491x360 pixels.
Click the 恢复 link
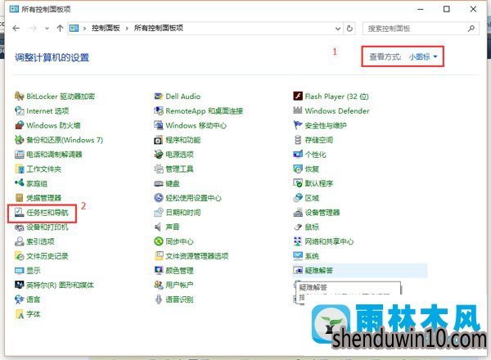click(312, 169)
